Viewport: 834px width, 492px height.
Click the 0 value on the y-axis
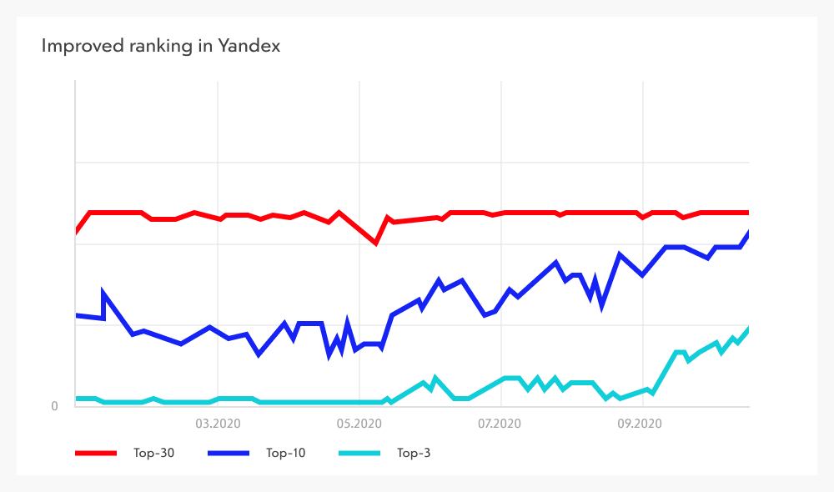[x=55, y=406]
